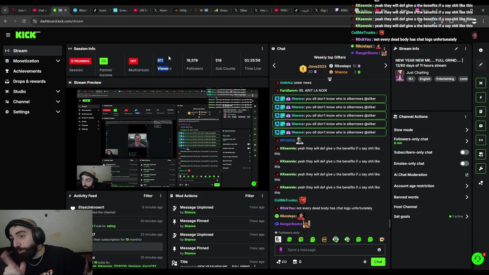
Task: Open Chat panel three-dot options
Action: [384, 49]
